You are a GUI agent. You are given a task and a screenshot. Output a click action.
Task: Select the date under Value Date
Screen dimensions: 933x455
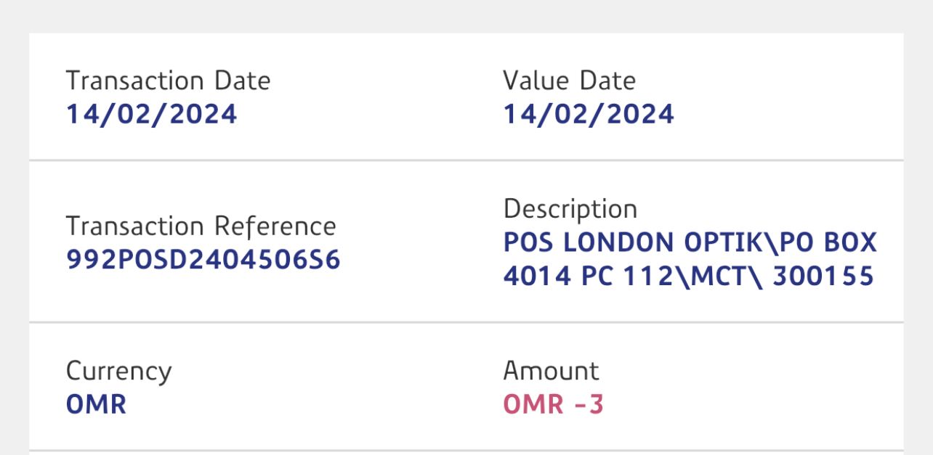point(589,114)
